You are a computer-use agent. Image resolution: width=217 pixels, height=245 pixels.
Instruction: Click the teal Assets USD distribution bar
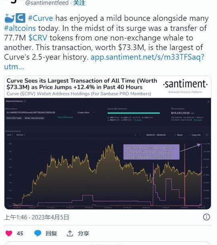coord(133,113)
